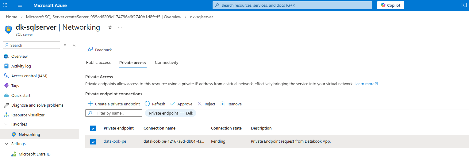Open Diagnose and solve problems
The image size is (469, 161).
[x=37, y=105]
